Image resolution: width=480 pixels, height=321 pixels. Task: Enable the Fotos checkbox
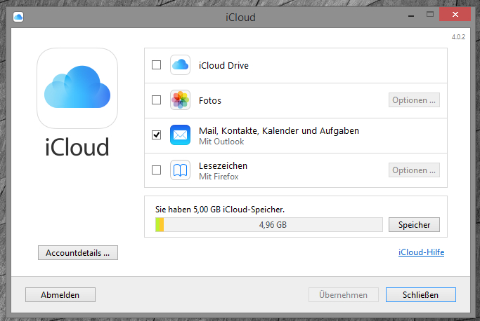157,100
